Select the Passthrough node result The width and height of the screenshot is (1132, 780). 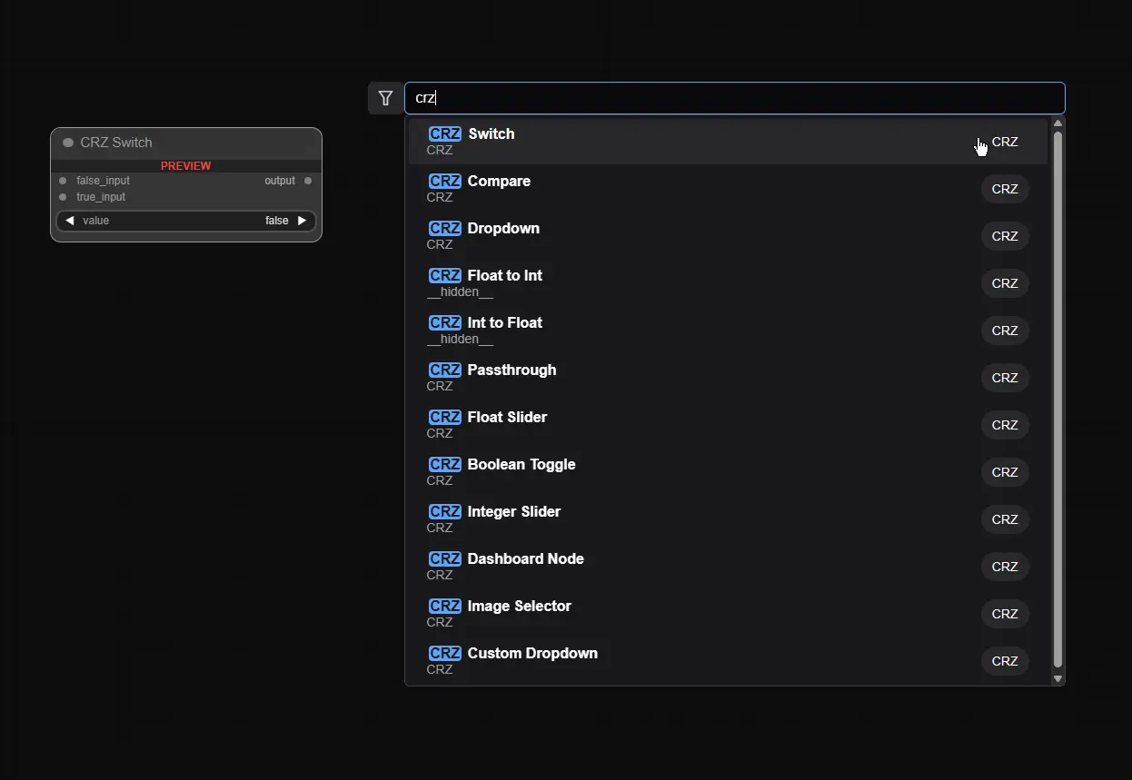tap(511, 370)
